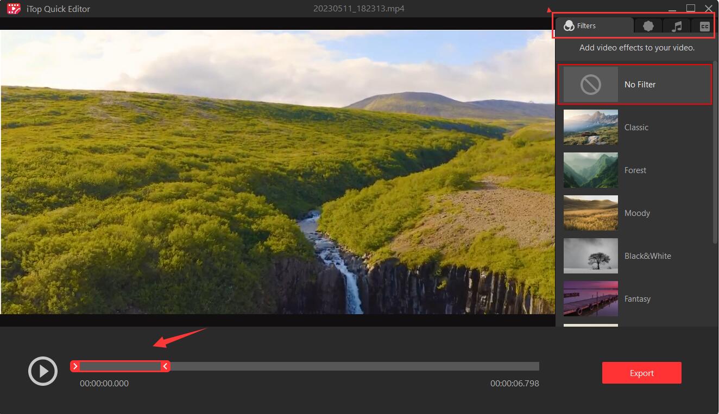Screen dimensions: 719x414
Task: Click the right trim handle on timeline
Action: (165, 366)
